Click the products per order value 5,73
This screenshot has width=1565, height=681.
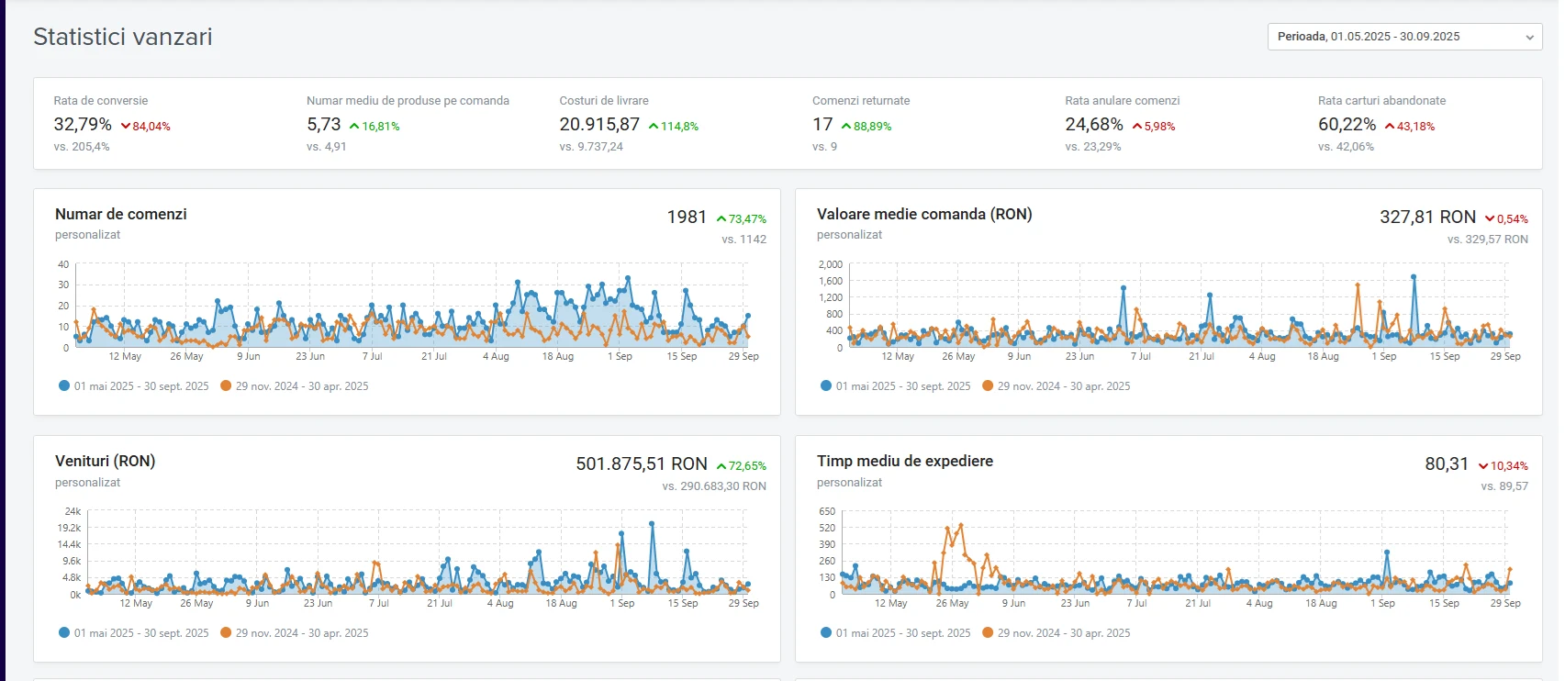(x=324, y=125)
